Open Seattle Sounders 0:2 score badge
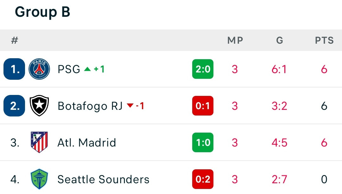Screen dimensions: 342x194 click(x=203, y=179)
